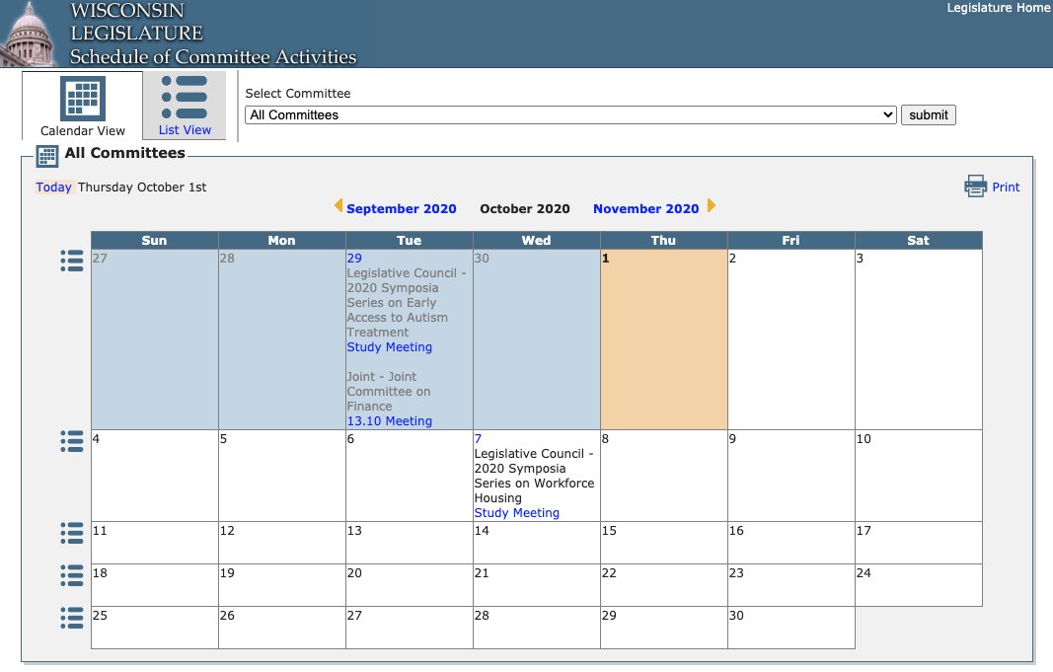This screenshot has width=1053, height=672.
Task: Click Workforce Housing event text on October 7
Action: [534, 476]
